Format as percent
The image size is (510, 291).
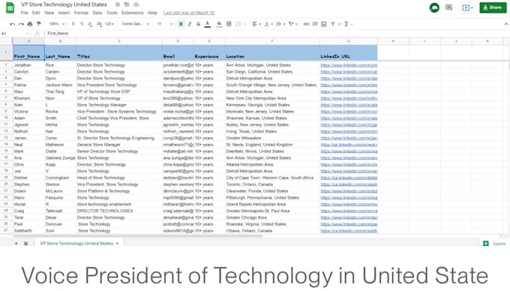82,24
